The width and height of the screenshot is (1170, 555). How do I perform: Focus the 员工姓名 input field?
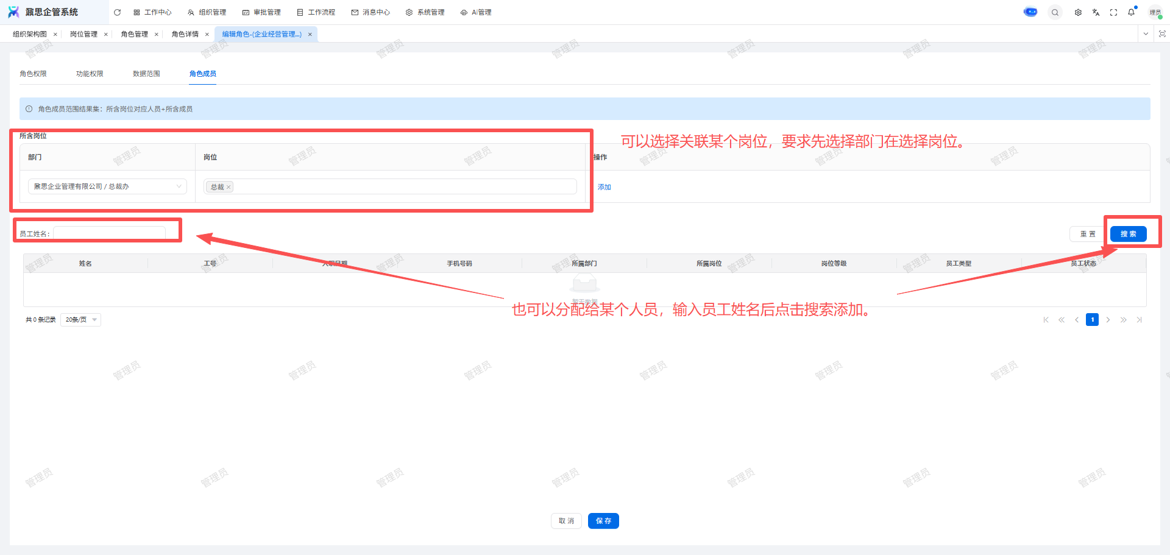click(x=110, y=233)
